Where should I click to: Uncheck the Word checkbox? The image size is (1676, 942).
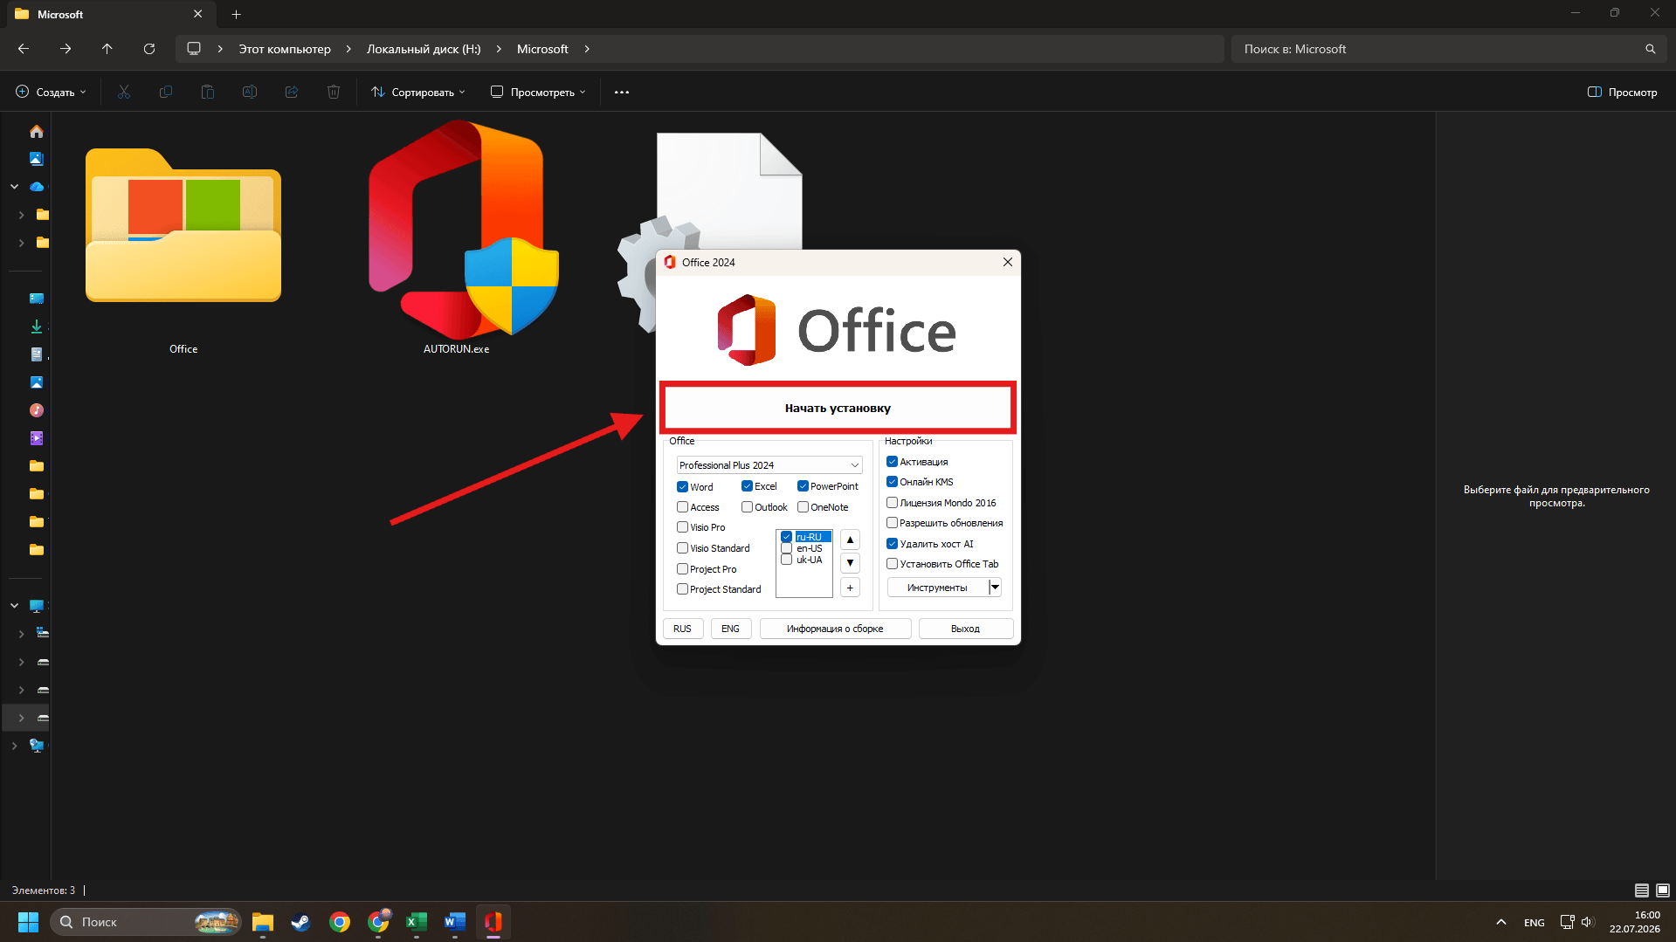(x=683, y=487)
